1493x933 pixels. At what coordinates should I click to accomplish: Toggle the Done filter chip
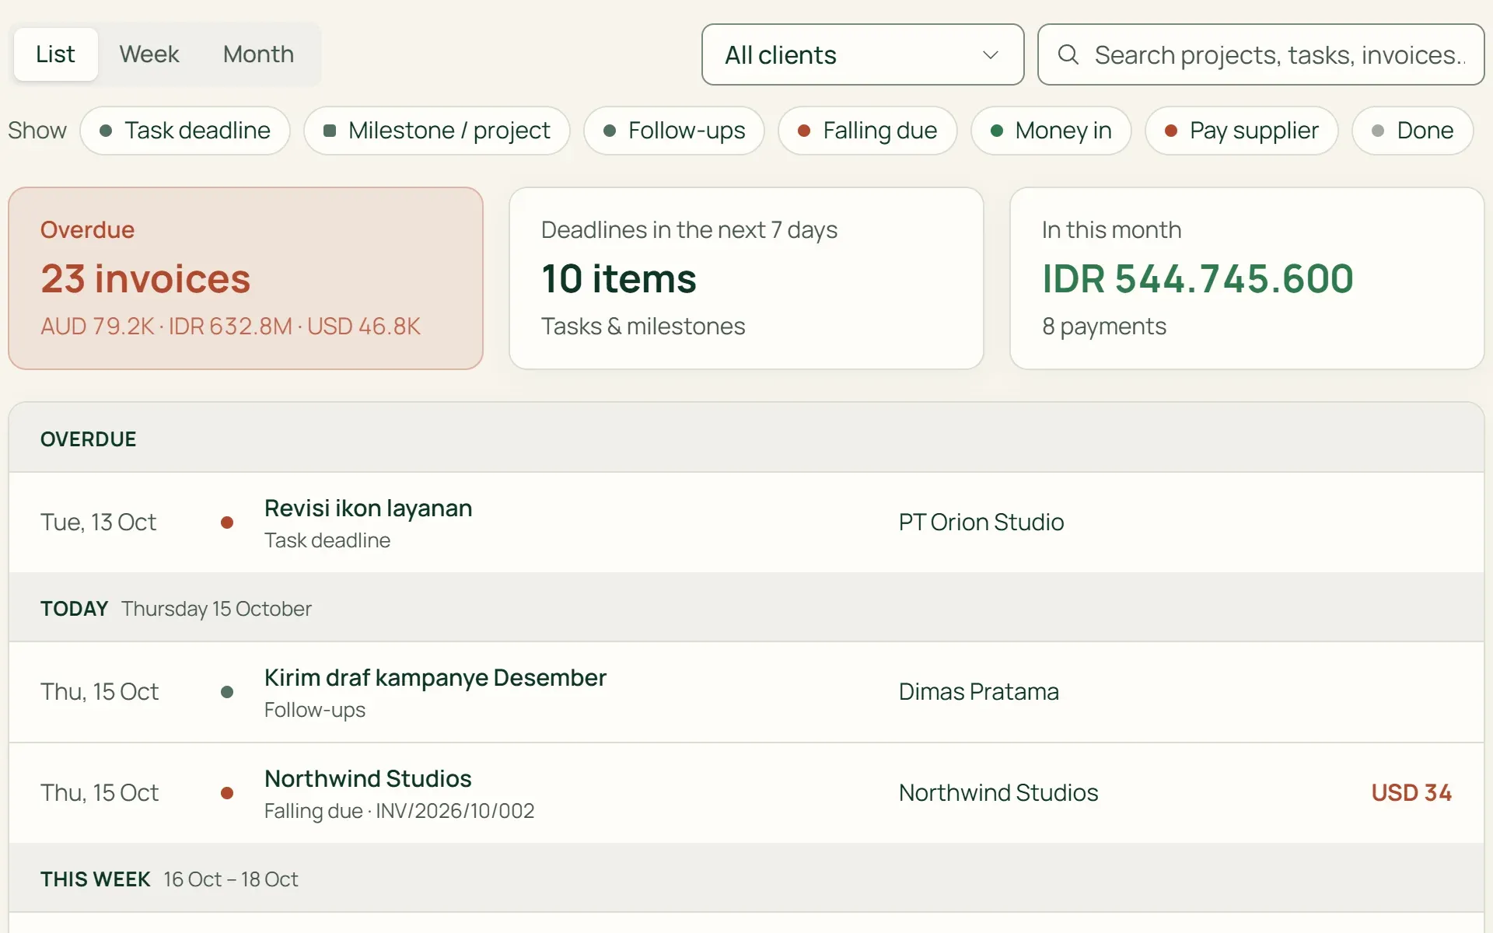tap(1413, 131)
